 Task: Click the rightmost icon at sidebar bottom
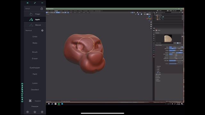(x=42, y=112)
